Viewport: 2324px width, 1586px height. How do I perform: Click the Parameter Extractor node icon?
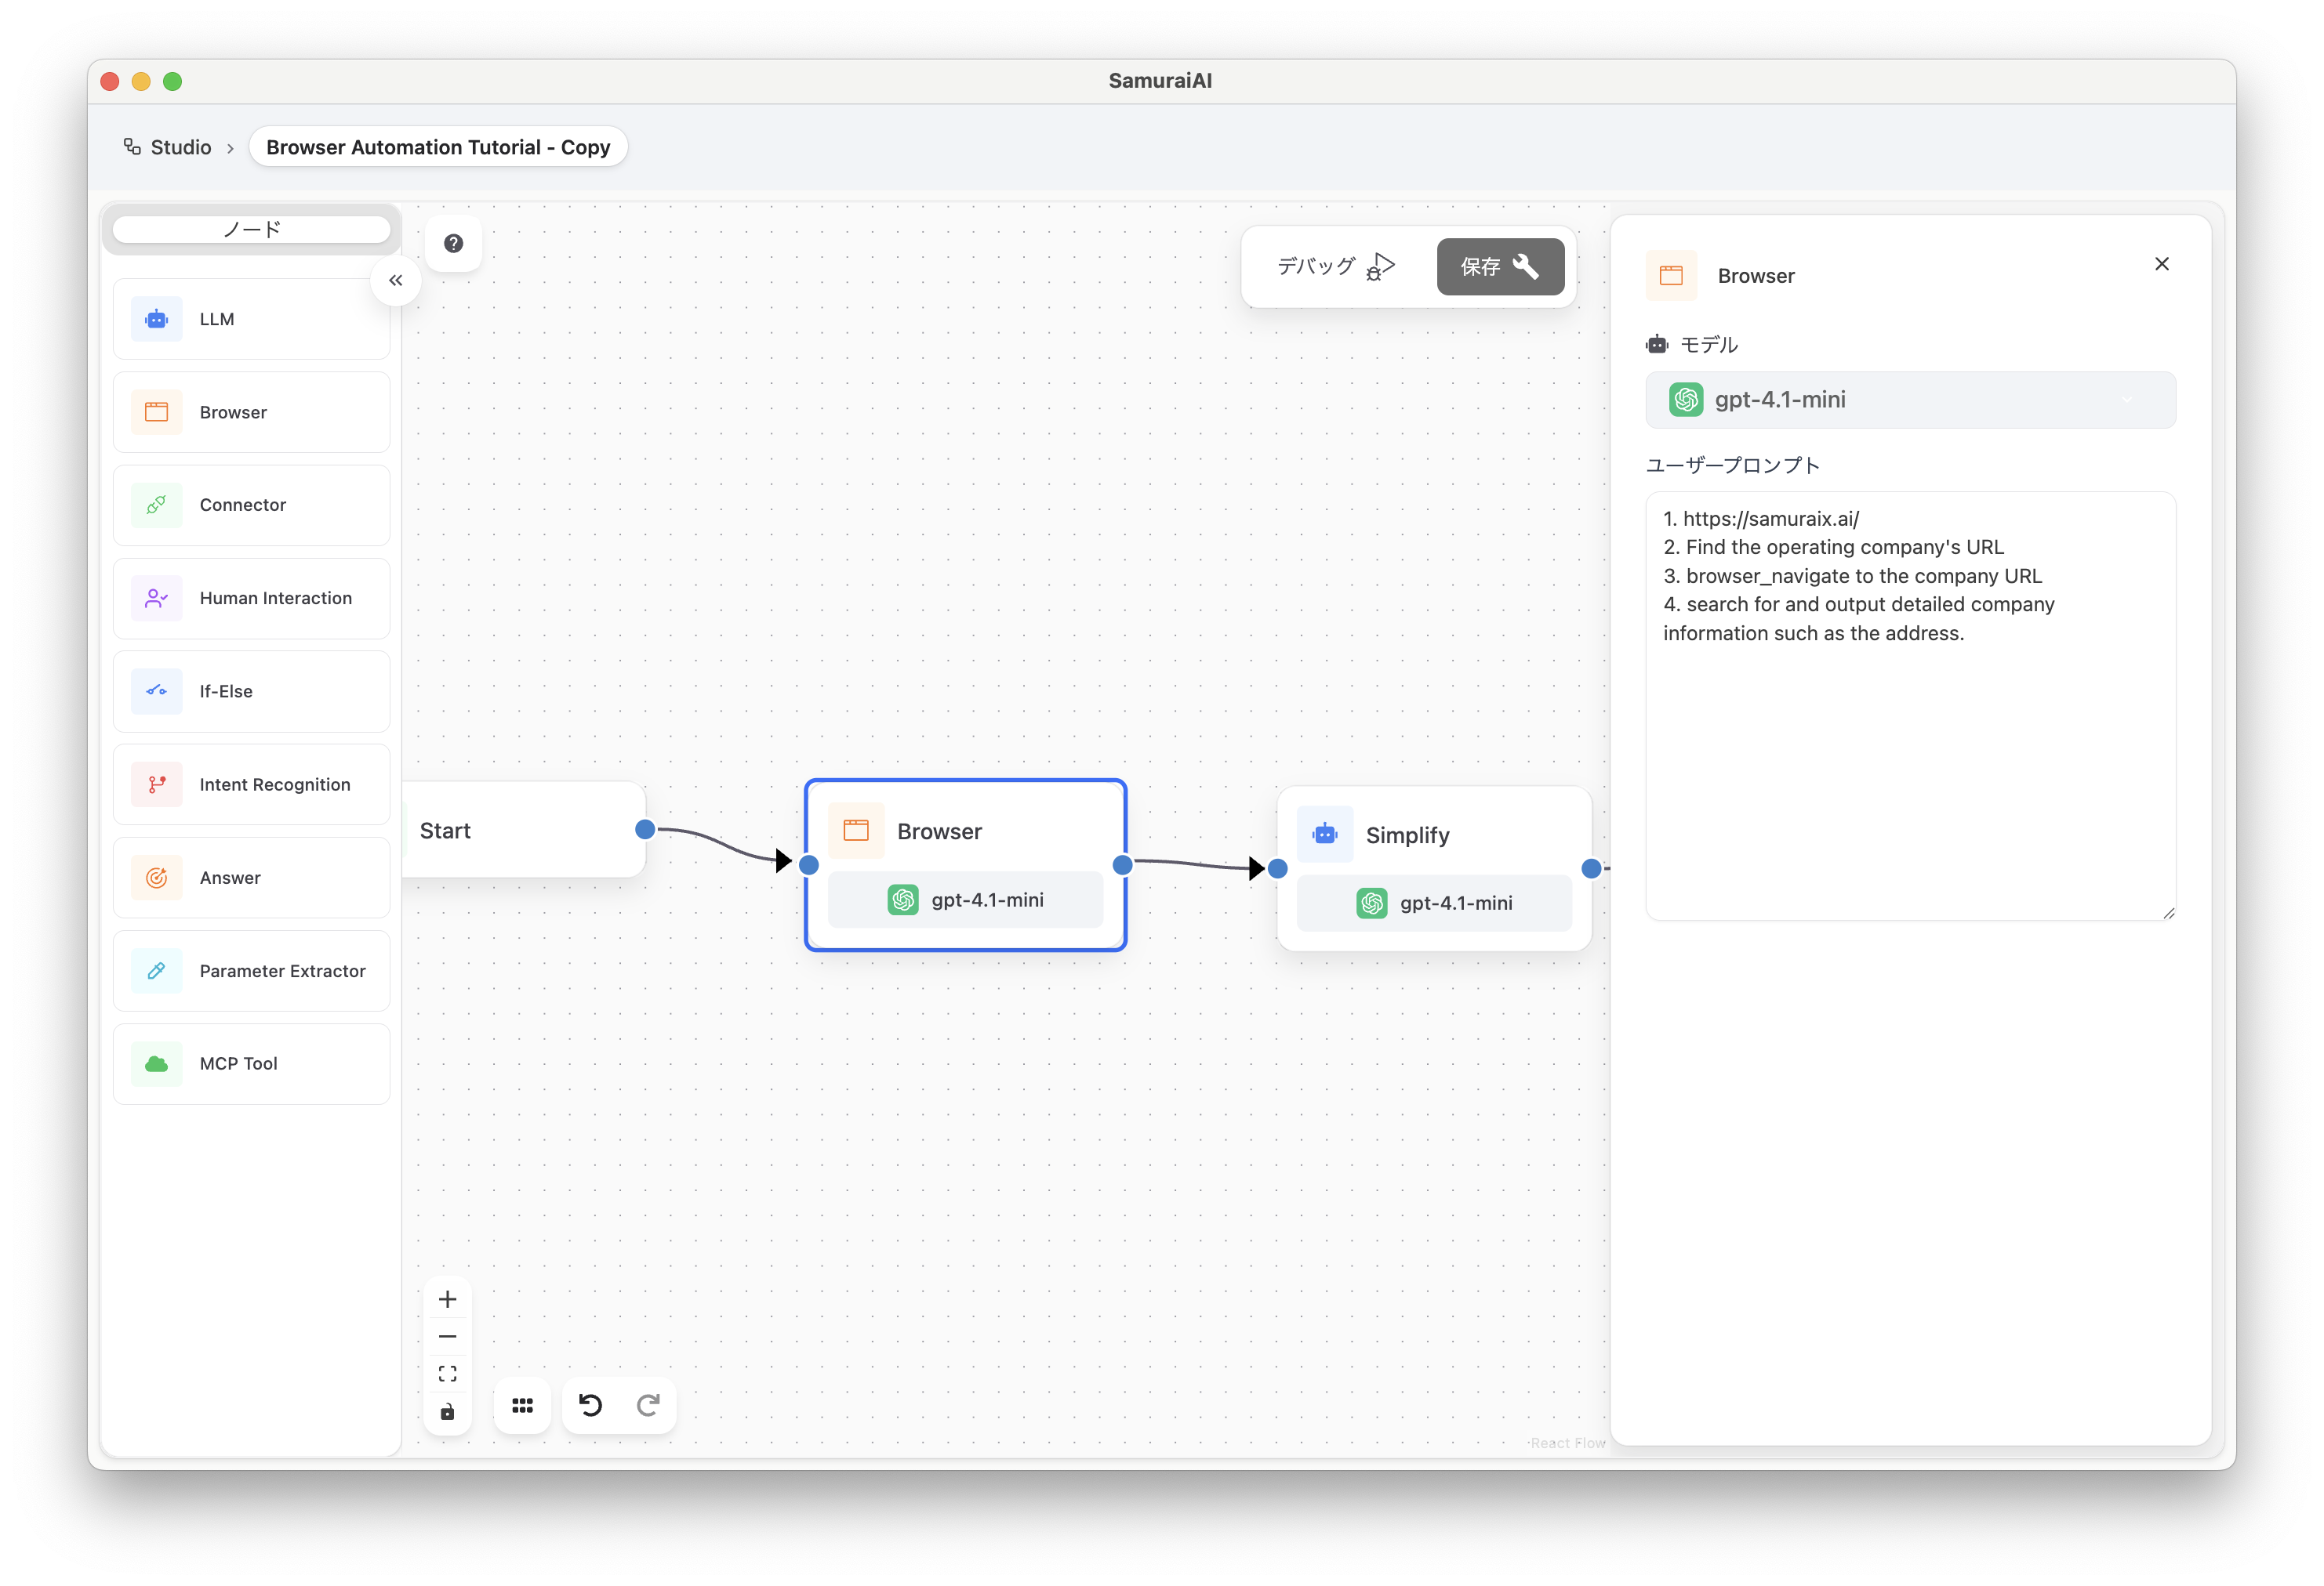coord(156,970)
